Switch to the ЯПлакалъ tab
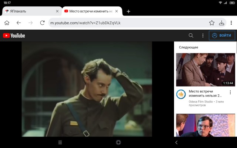 32,11
